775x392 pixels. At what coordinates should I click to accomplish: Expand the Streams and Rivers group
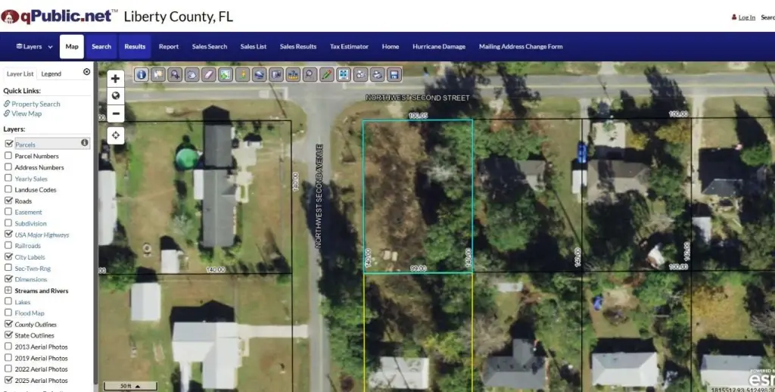click(x=8, y=291)
